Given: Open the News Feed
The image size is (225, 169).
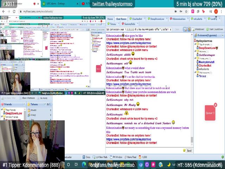Looking at the screenshot, I should (x=130, y=157).
